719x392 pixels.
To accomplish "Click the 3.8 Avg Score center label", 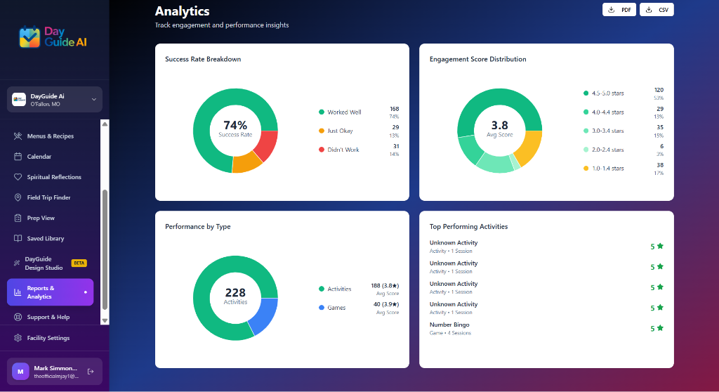I will (499, 129).
